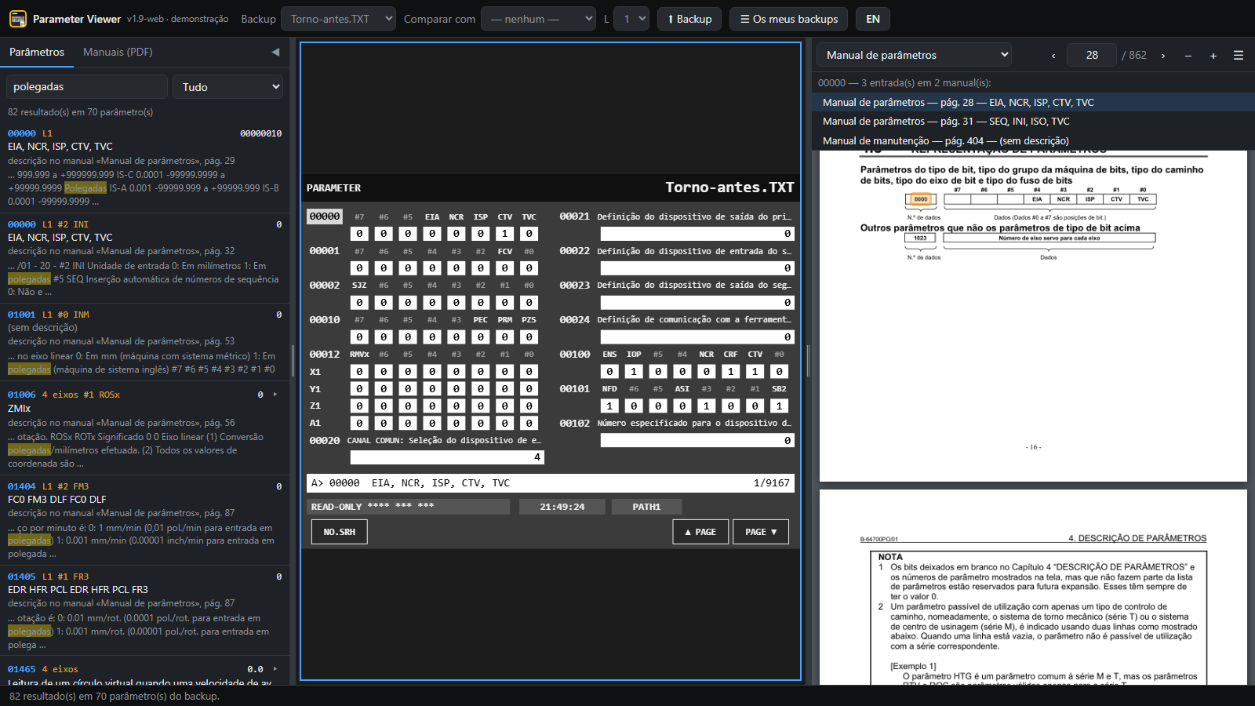The image size is (1255, 706).
Task: Go to next manual page arrow
Action: coord(1163,56)
